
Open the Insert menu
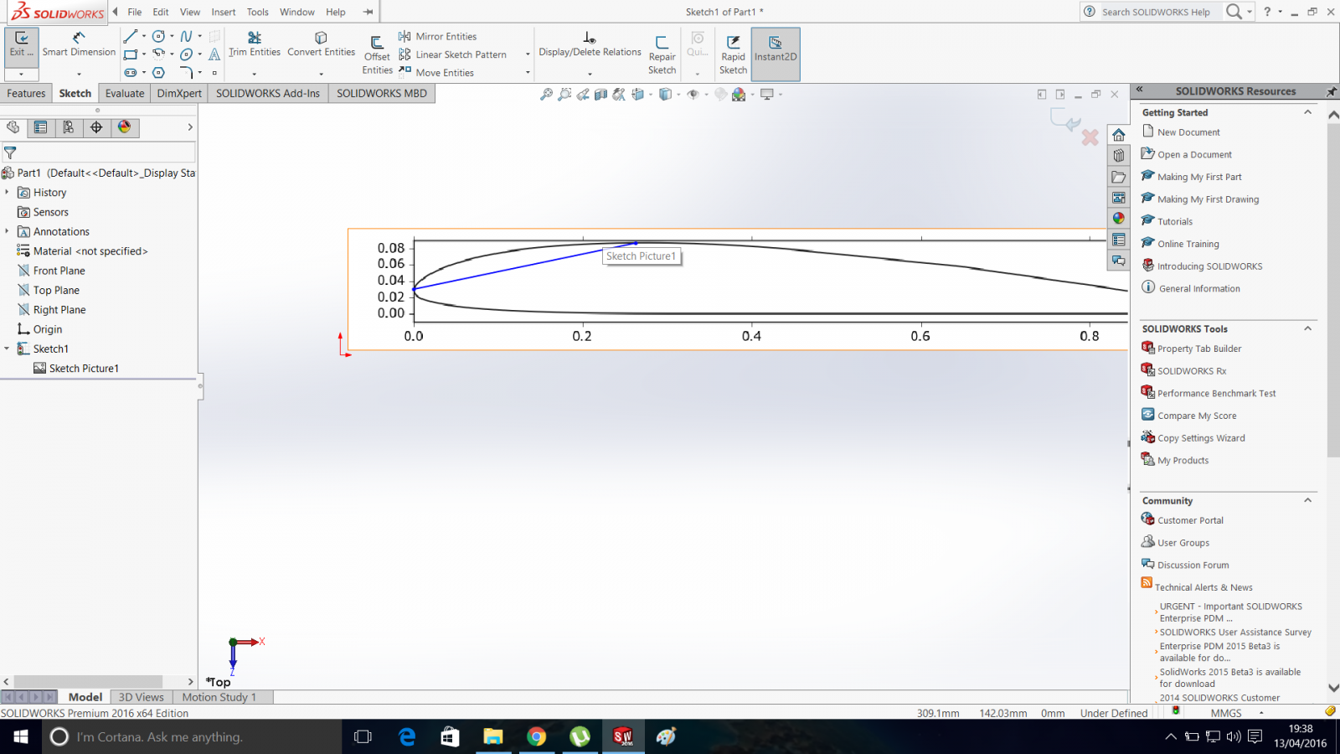pyautogui.click(x=224, y=12)
